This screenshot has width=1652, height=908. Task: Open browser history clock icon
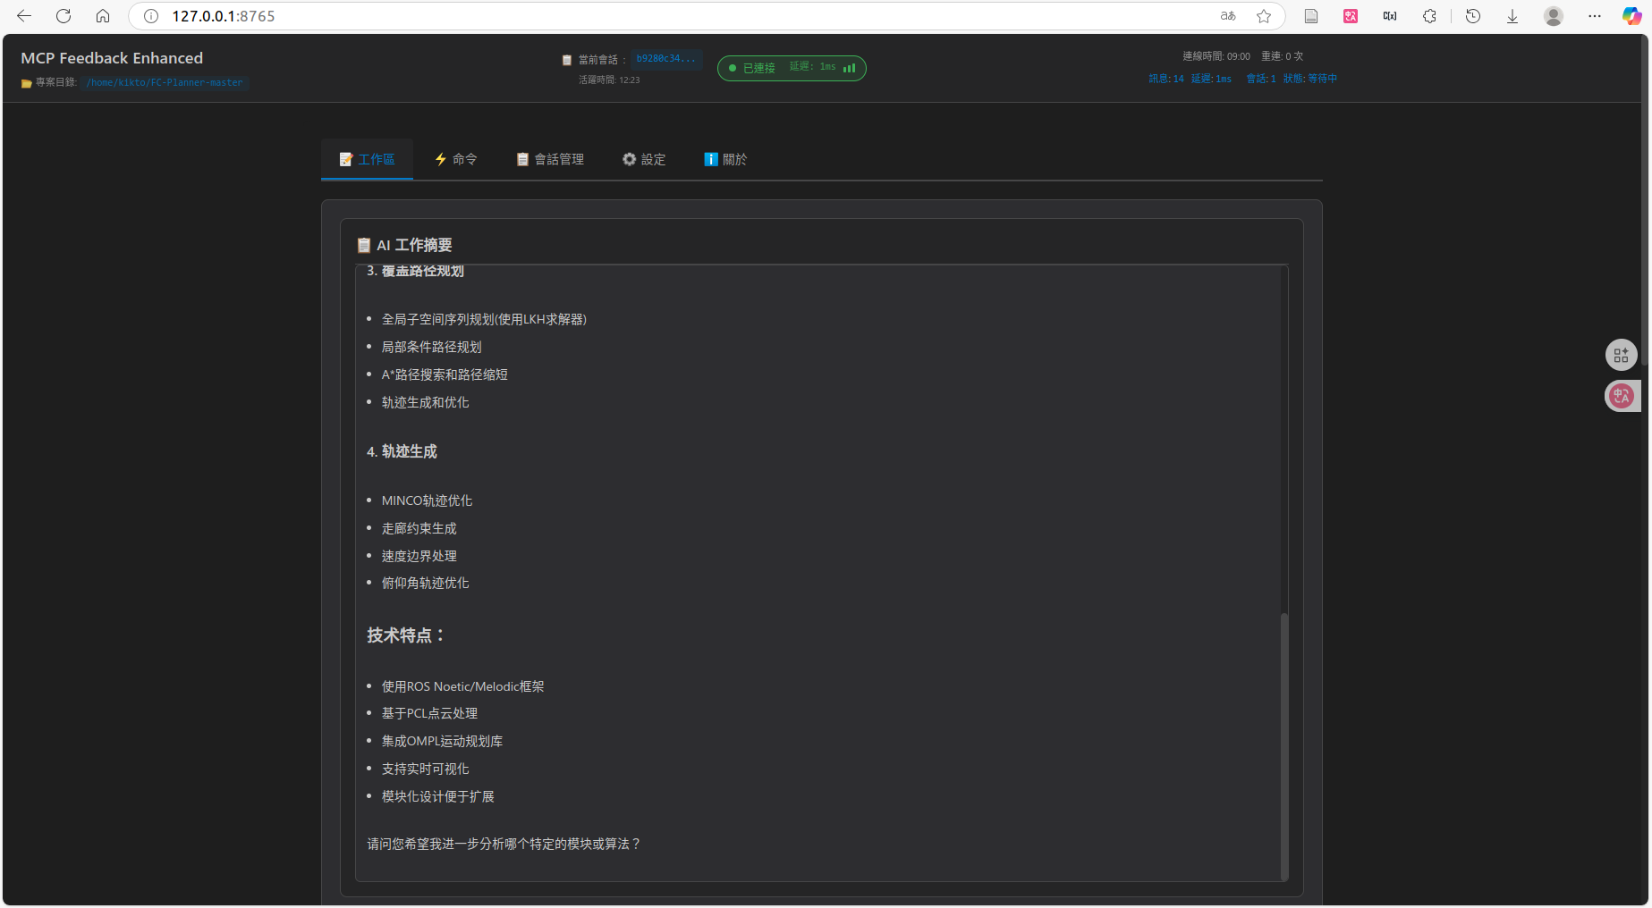[x=1473, y=16]
